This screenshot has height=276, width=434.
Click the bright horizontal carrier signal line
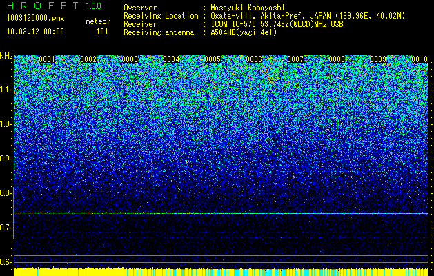pyautogui.click(x=221, y=213)
